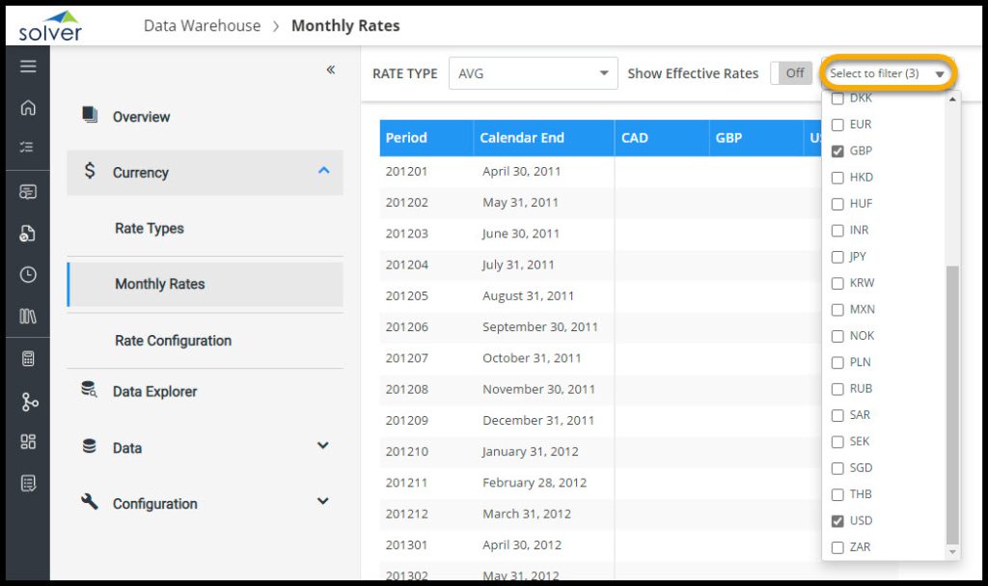Viewport: 988px width, 586px height.
Task: Collapse the Currency section chevron
Action: point(323,171)
